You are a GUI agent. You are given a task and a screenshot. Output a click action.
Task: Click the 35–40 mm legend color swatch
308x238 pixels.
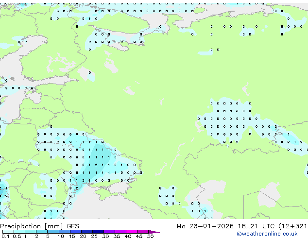tap(120, 232)
